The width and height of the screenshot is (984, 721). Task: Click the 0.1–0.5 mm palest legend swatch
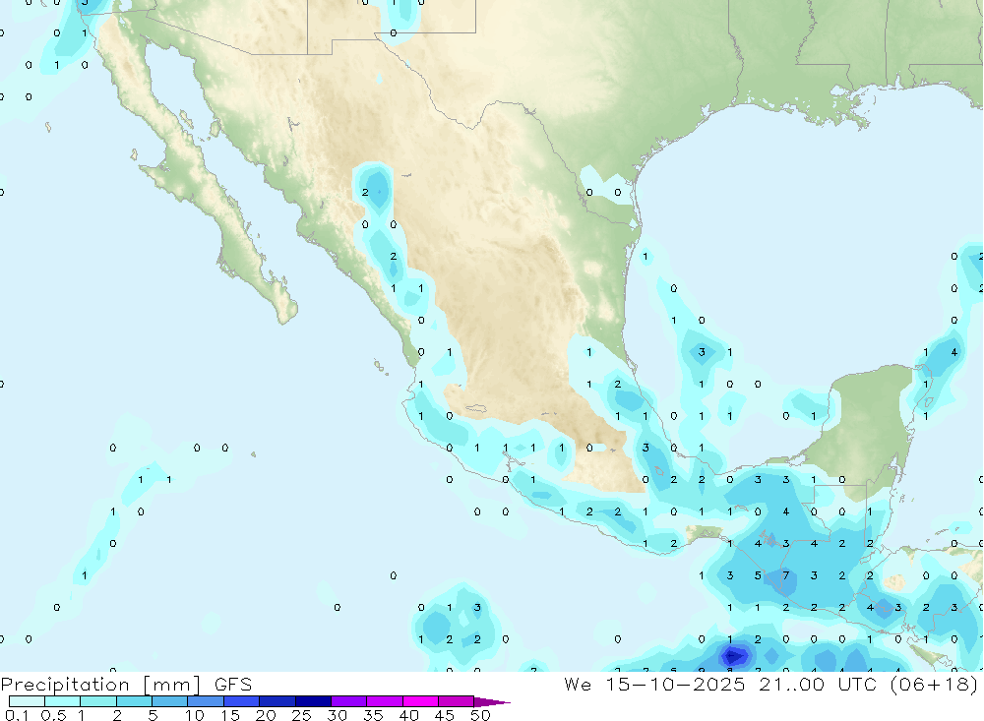point(27,701)
